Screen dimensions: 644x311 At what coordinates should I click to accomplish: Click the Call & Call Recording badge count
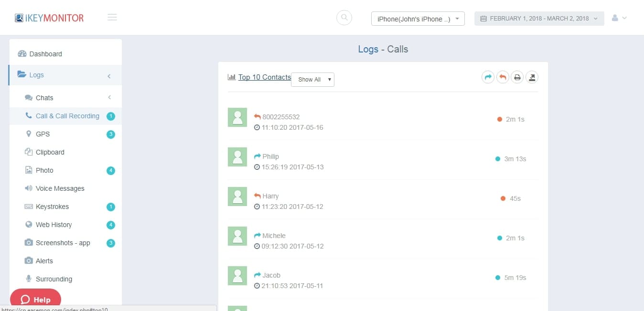(x=111, y=116)
